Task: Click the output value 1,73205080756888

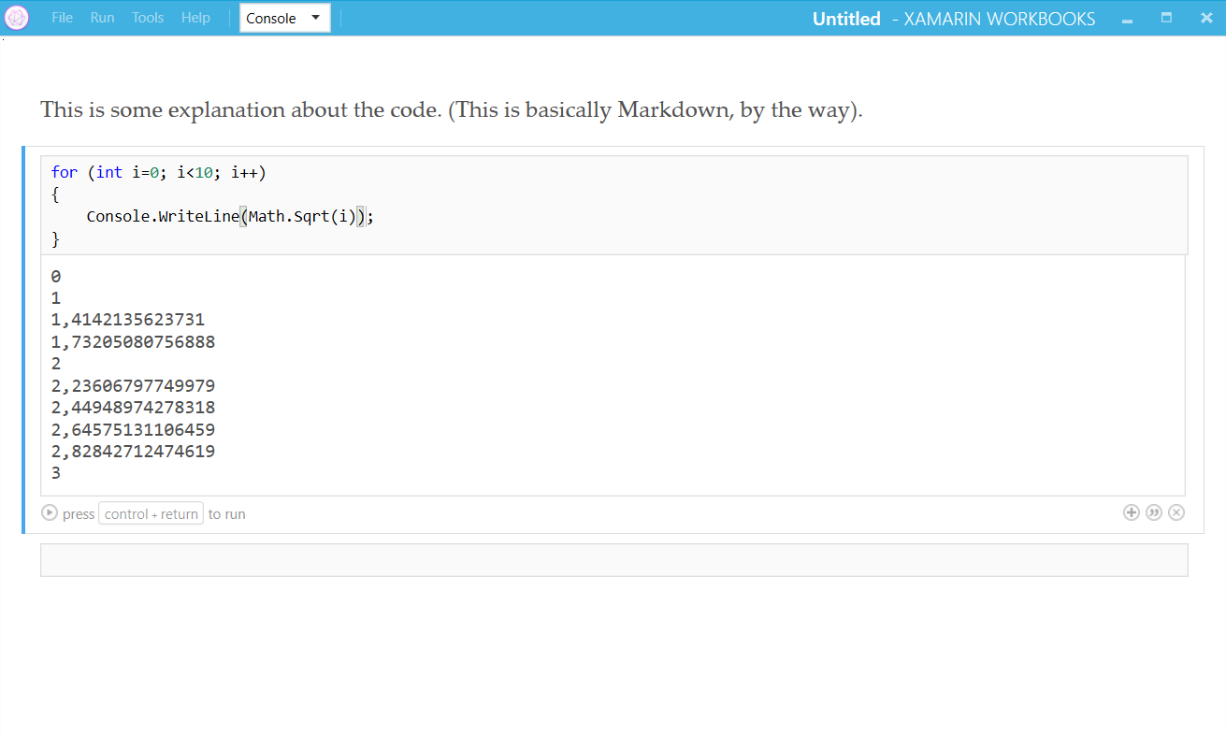Action: 133,342
